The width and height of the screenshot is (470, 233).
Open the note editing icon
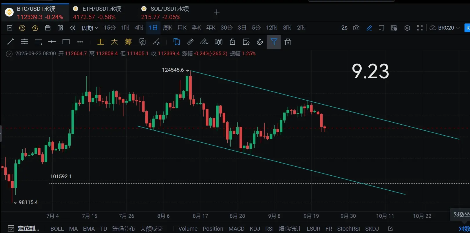246,42
